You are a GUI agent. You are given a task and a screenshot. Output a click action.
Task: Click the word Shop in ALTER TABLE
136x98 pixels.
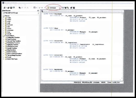56,28
